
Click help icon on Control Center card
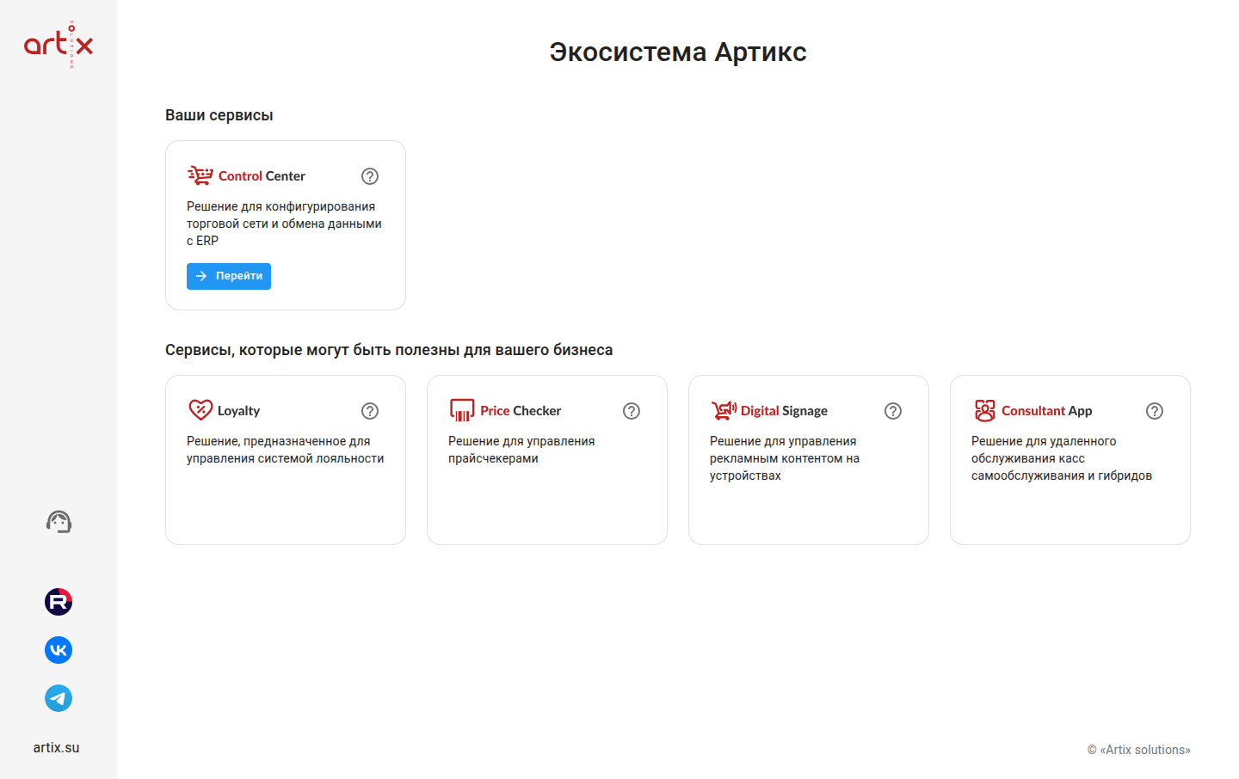pyautogui.click(x=370, y=176)
